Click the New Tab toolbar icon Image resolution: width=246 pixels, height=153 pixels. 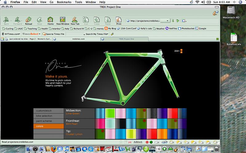click(x=75, y=21)
